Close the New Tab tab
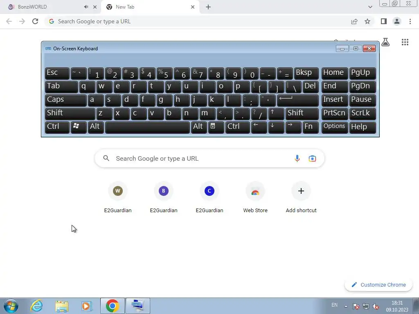 pyautogui.click(x=193, y=7)
